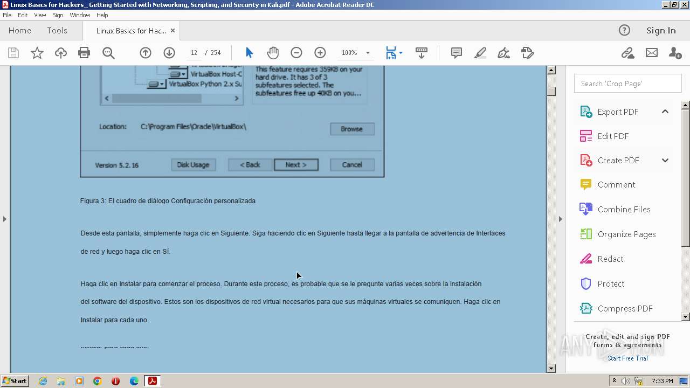
Task: Open the View menu
Action: pos(40,15)
